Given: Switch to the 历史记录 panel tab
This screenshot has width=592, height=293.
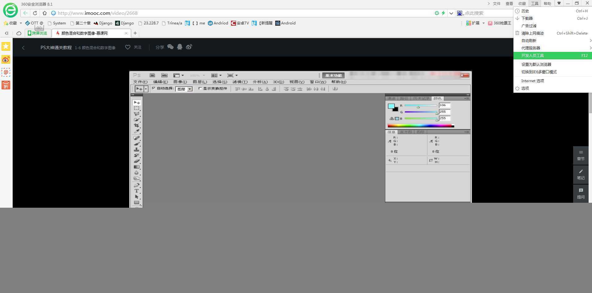Looking at the screenshot, I should tap(421, 99).
